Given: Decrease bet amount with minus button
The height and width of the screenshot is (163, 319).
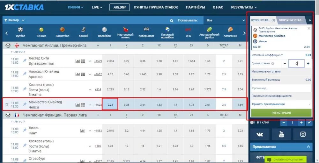Looking at the screenshot, I should tap(285, 64).
